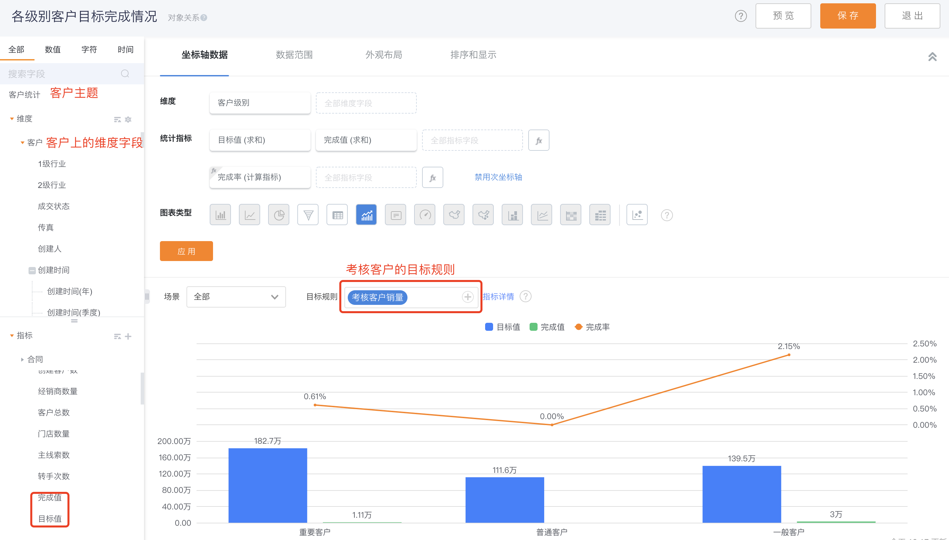Switch to 数据范围 tab
This screenshot has height=540, width=949.
click(294, 55)
